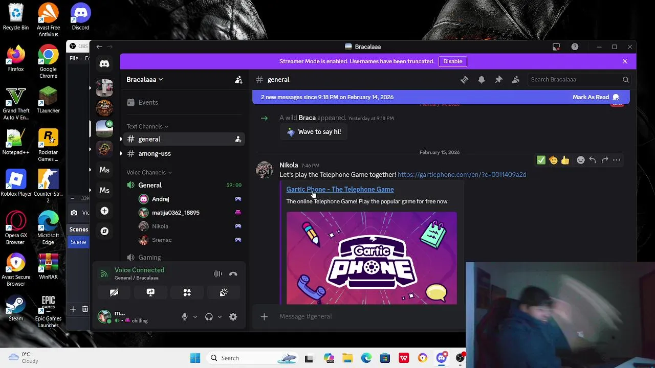Open Steam desktop shortcut
The height and width of the screenshot is (368, 655).
16,309
